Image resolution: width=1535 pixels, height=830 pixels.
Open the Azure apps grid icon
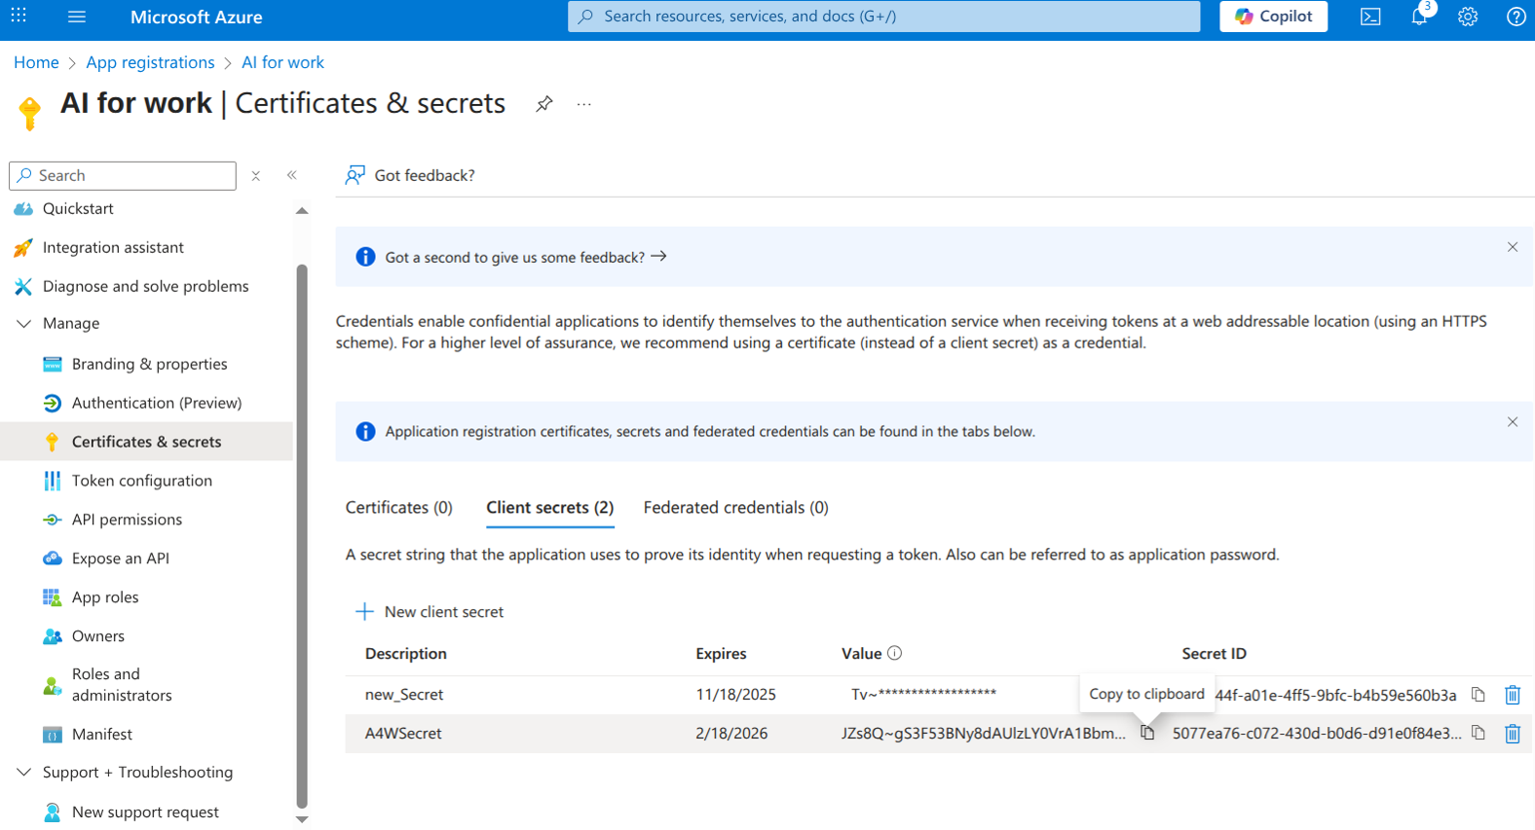(x=19, y=17)
